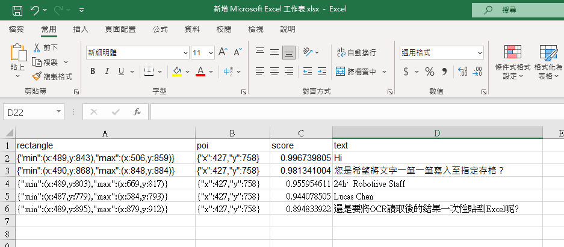This screenshot has height=247, width=564.
Task: Open the 剪貼簿 clipboard dialog launcher
Action: coord(76,92)
